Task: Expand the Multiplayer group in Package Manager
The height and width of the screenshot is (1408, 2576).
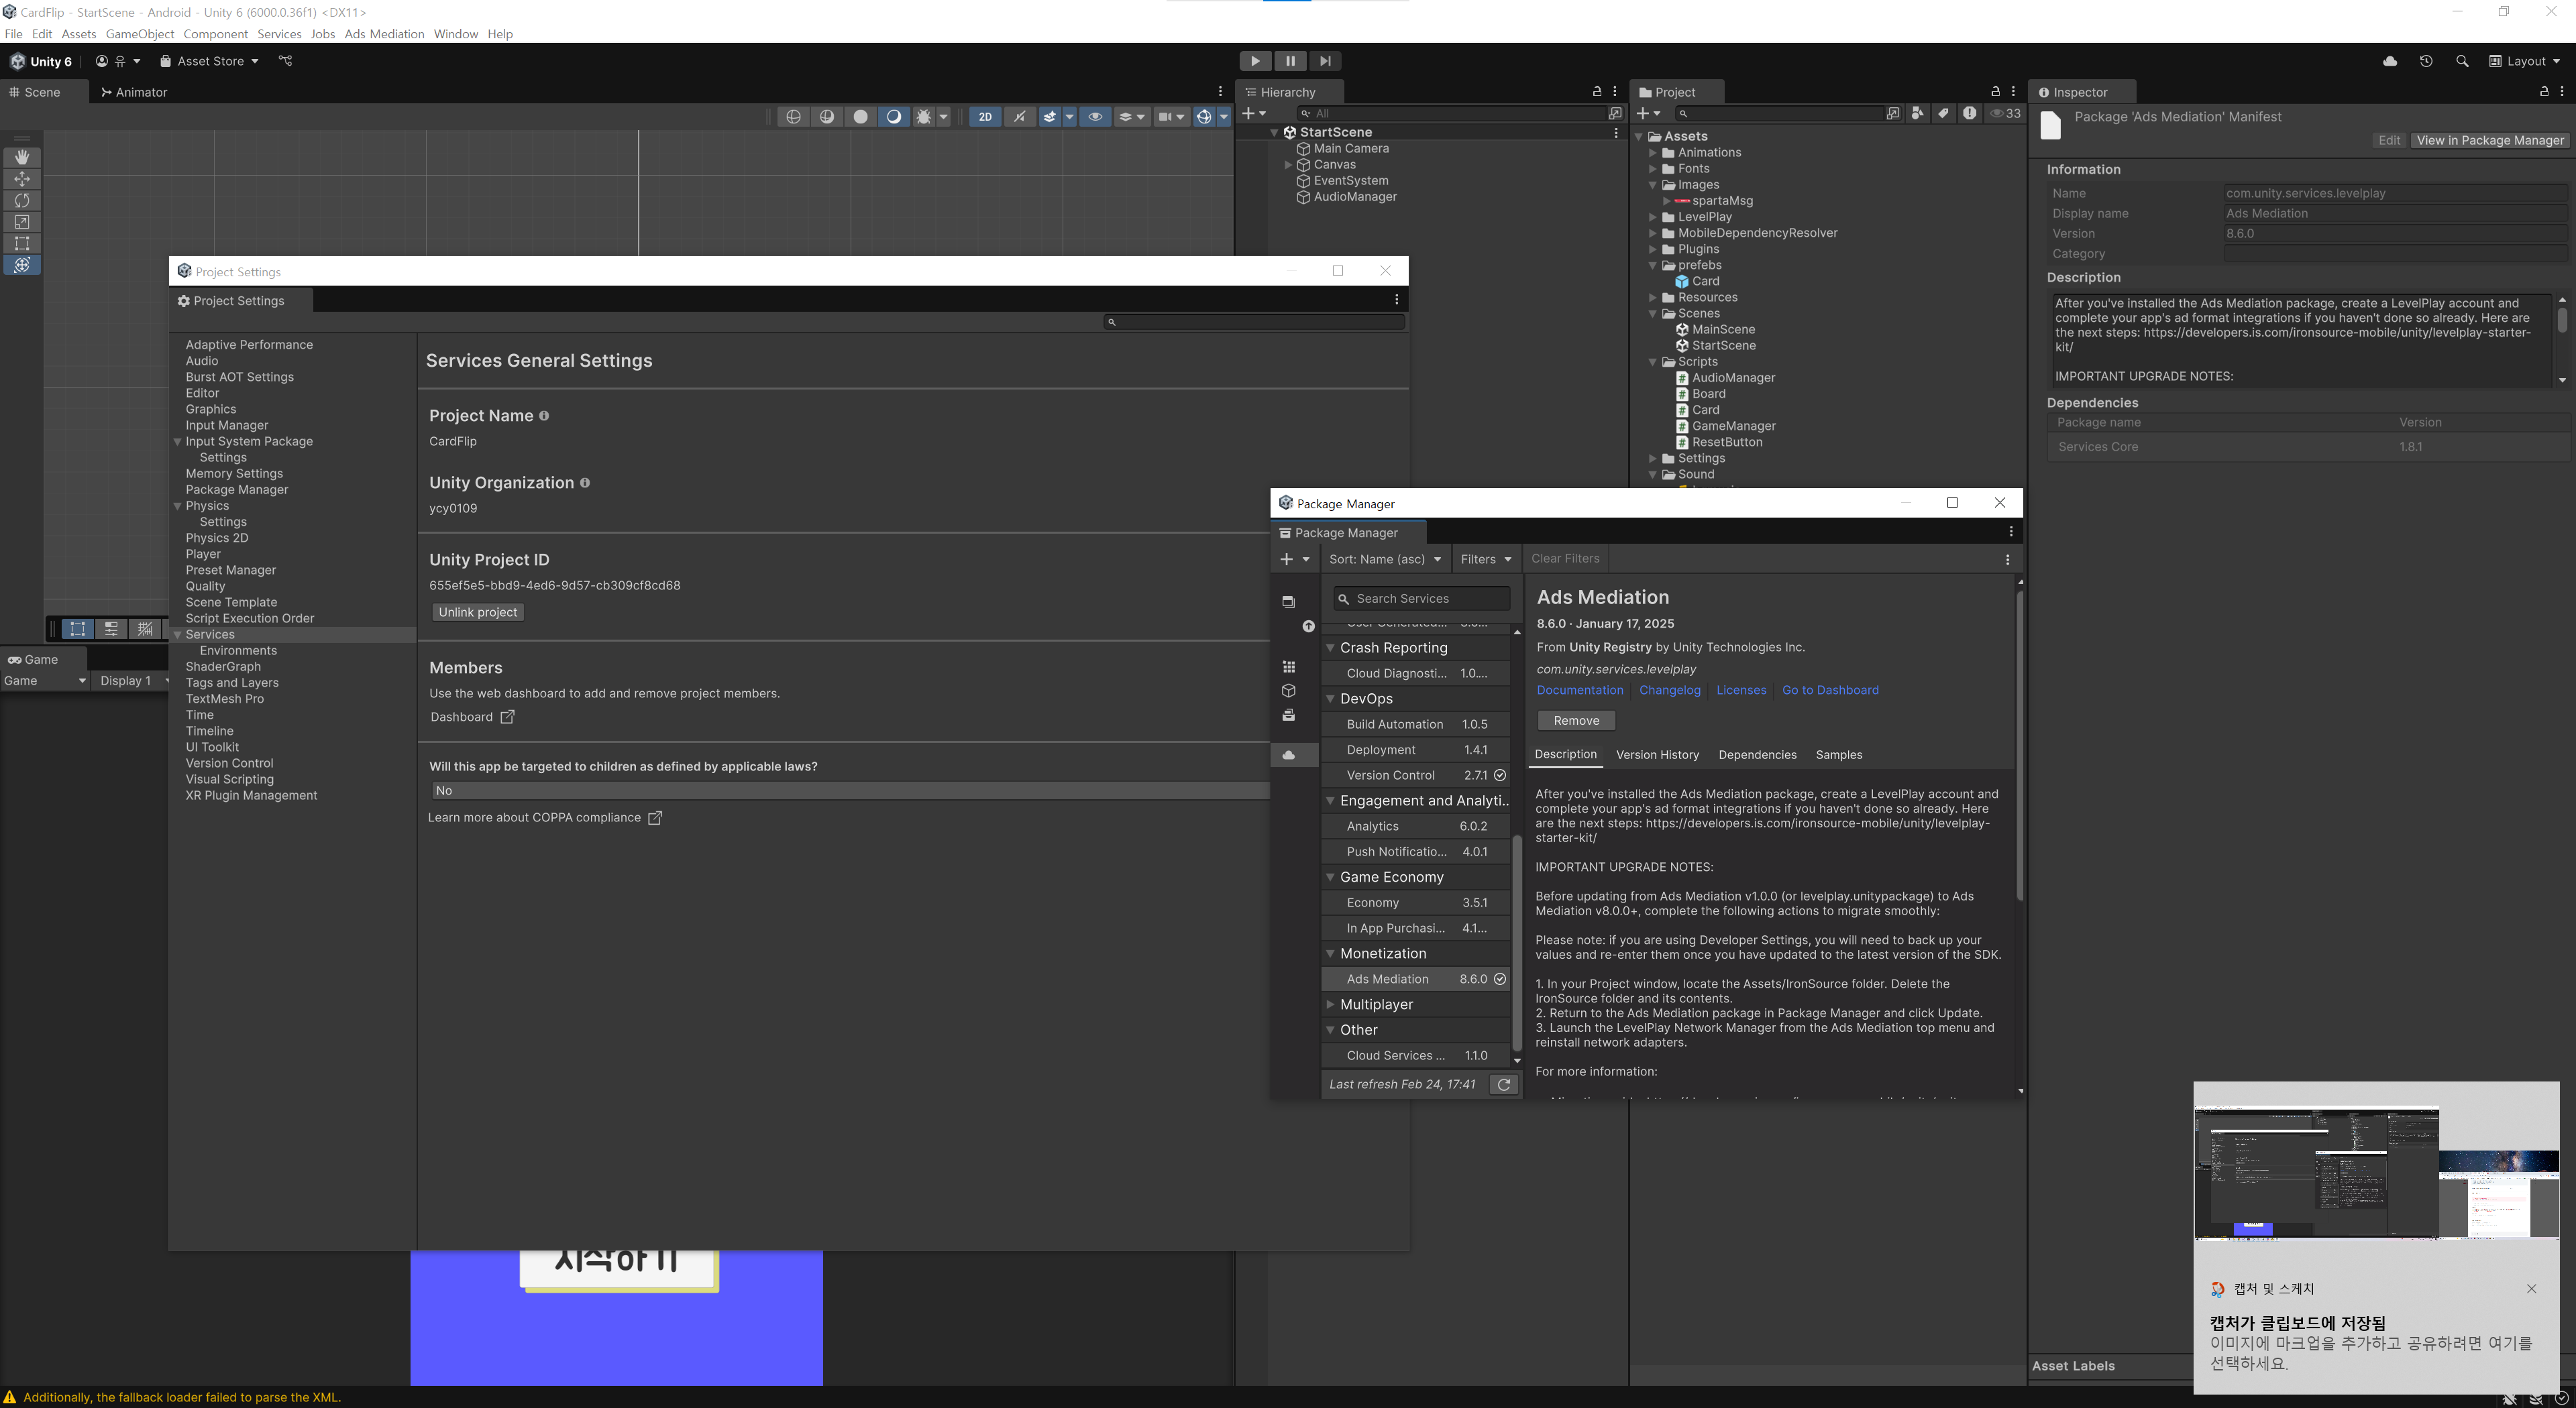Action: point(1331,1004)
